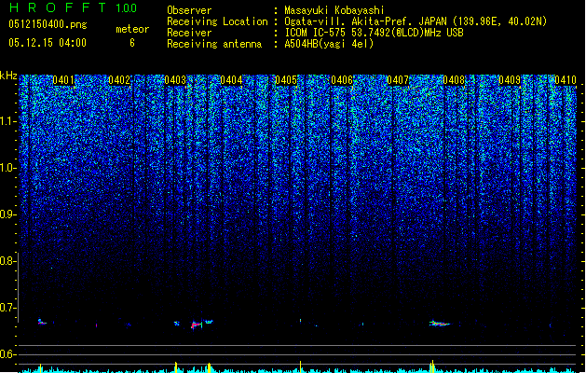The height and width of the screenshot is (373, 586).
Task: Click the 0407 time marker
Action: click(x=398, y=80)
